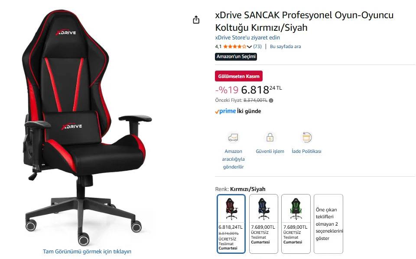Open 'Güvenli işlem' details

click(270, 151)
